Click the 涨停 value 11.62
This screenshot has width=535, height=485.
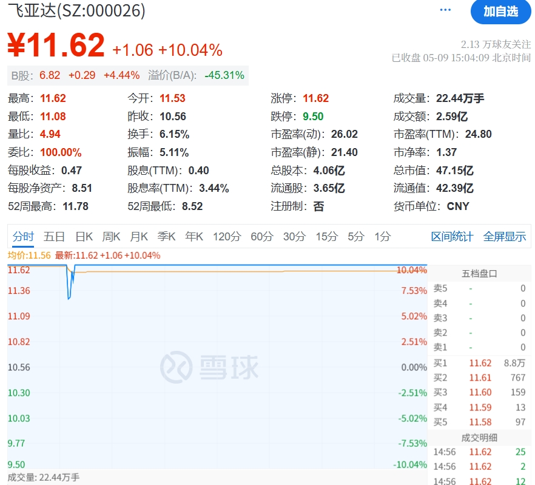coord(315,98)
